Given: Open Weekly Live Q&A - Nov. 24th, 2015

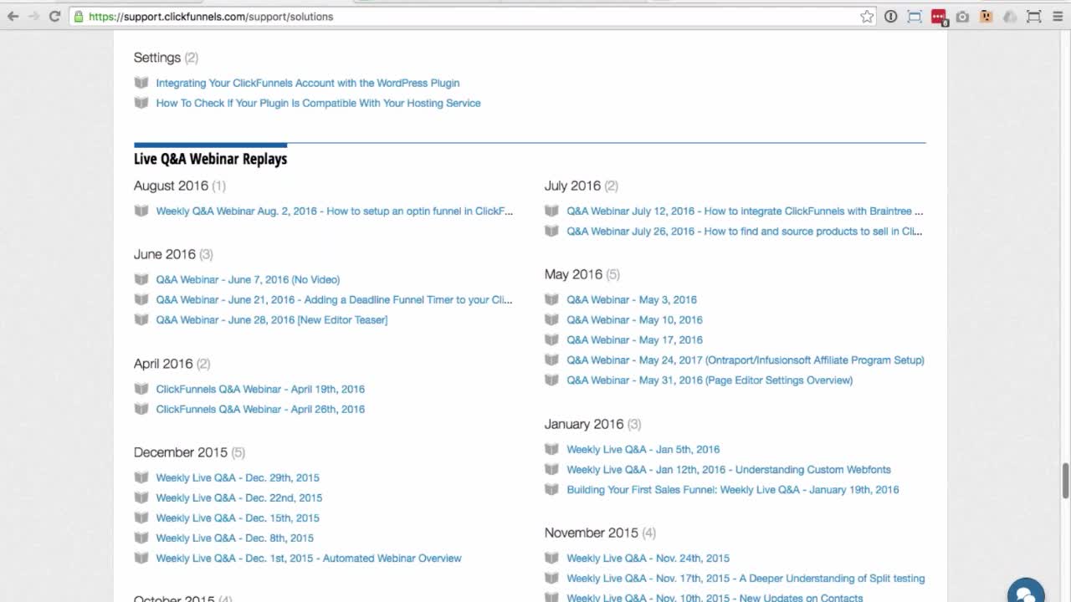Looking at the screenshot, I should (x=648, y=558).
